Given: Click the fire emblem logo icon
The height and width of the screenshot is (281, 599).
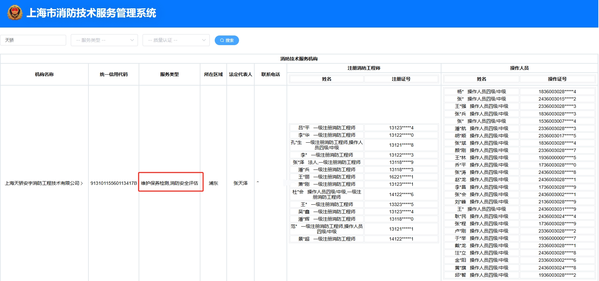Looking at the screenshot, I should click(x=15, y=13).
